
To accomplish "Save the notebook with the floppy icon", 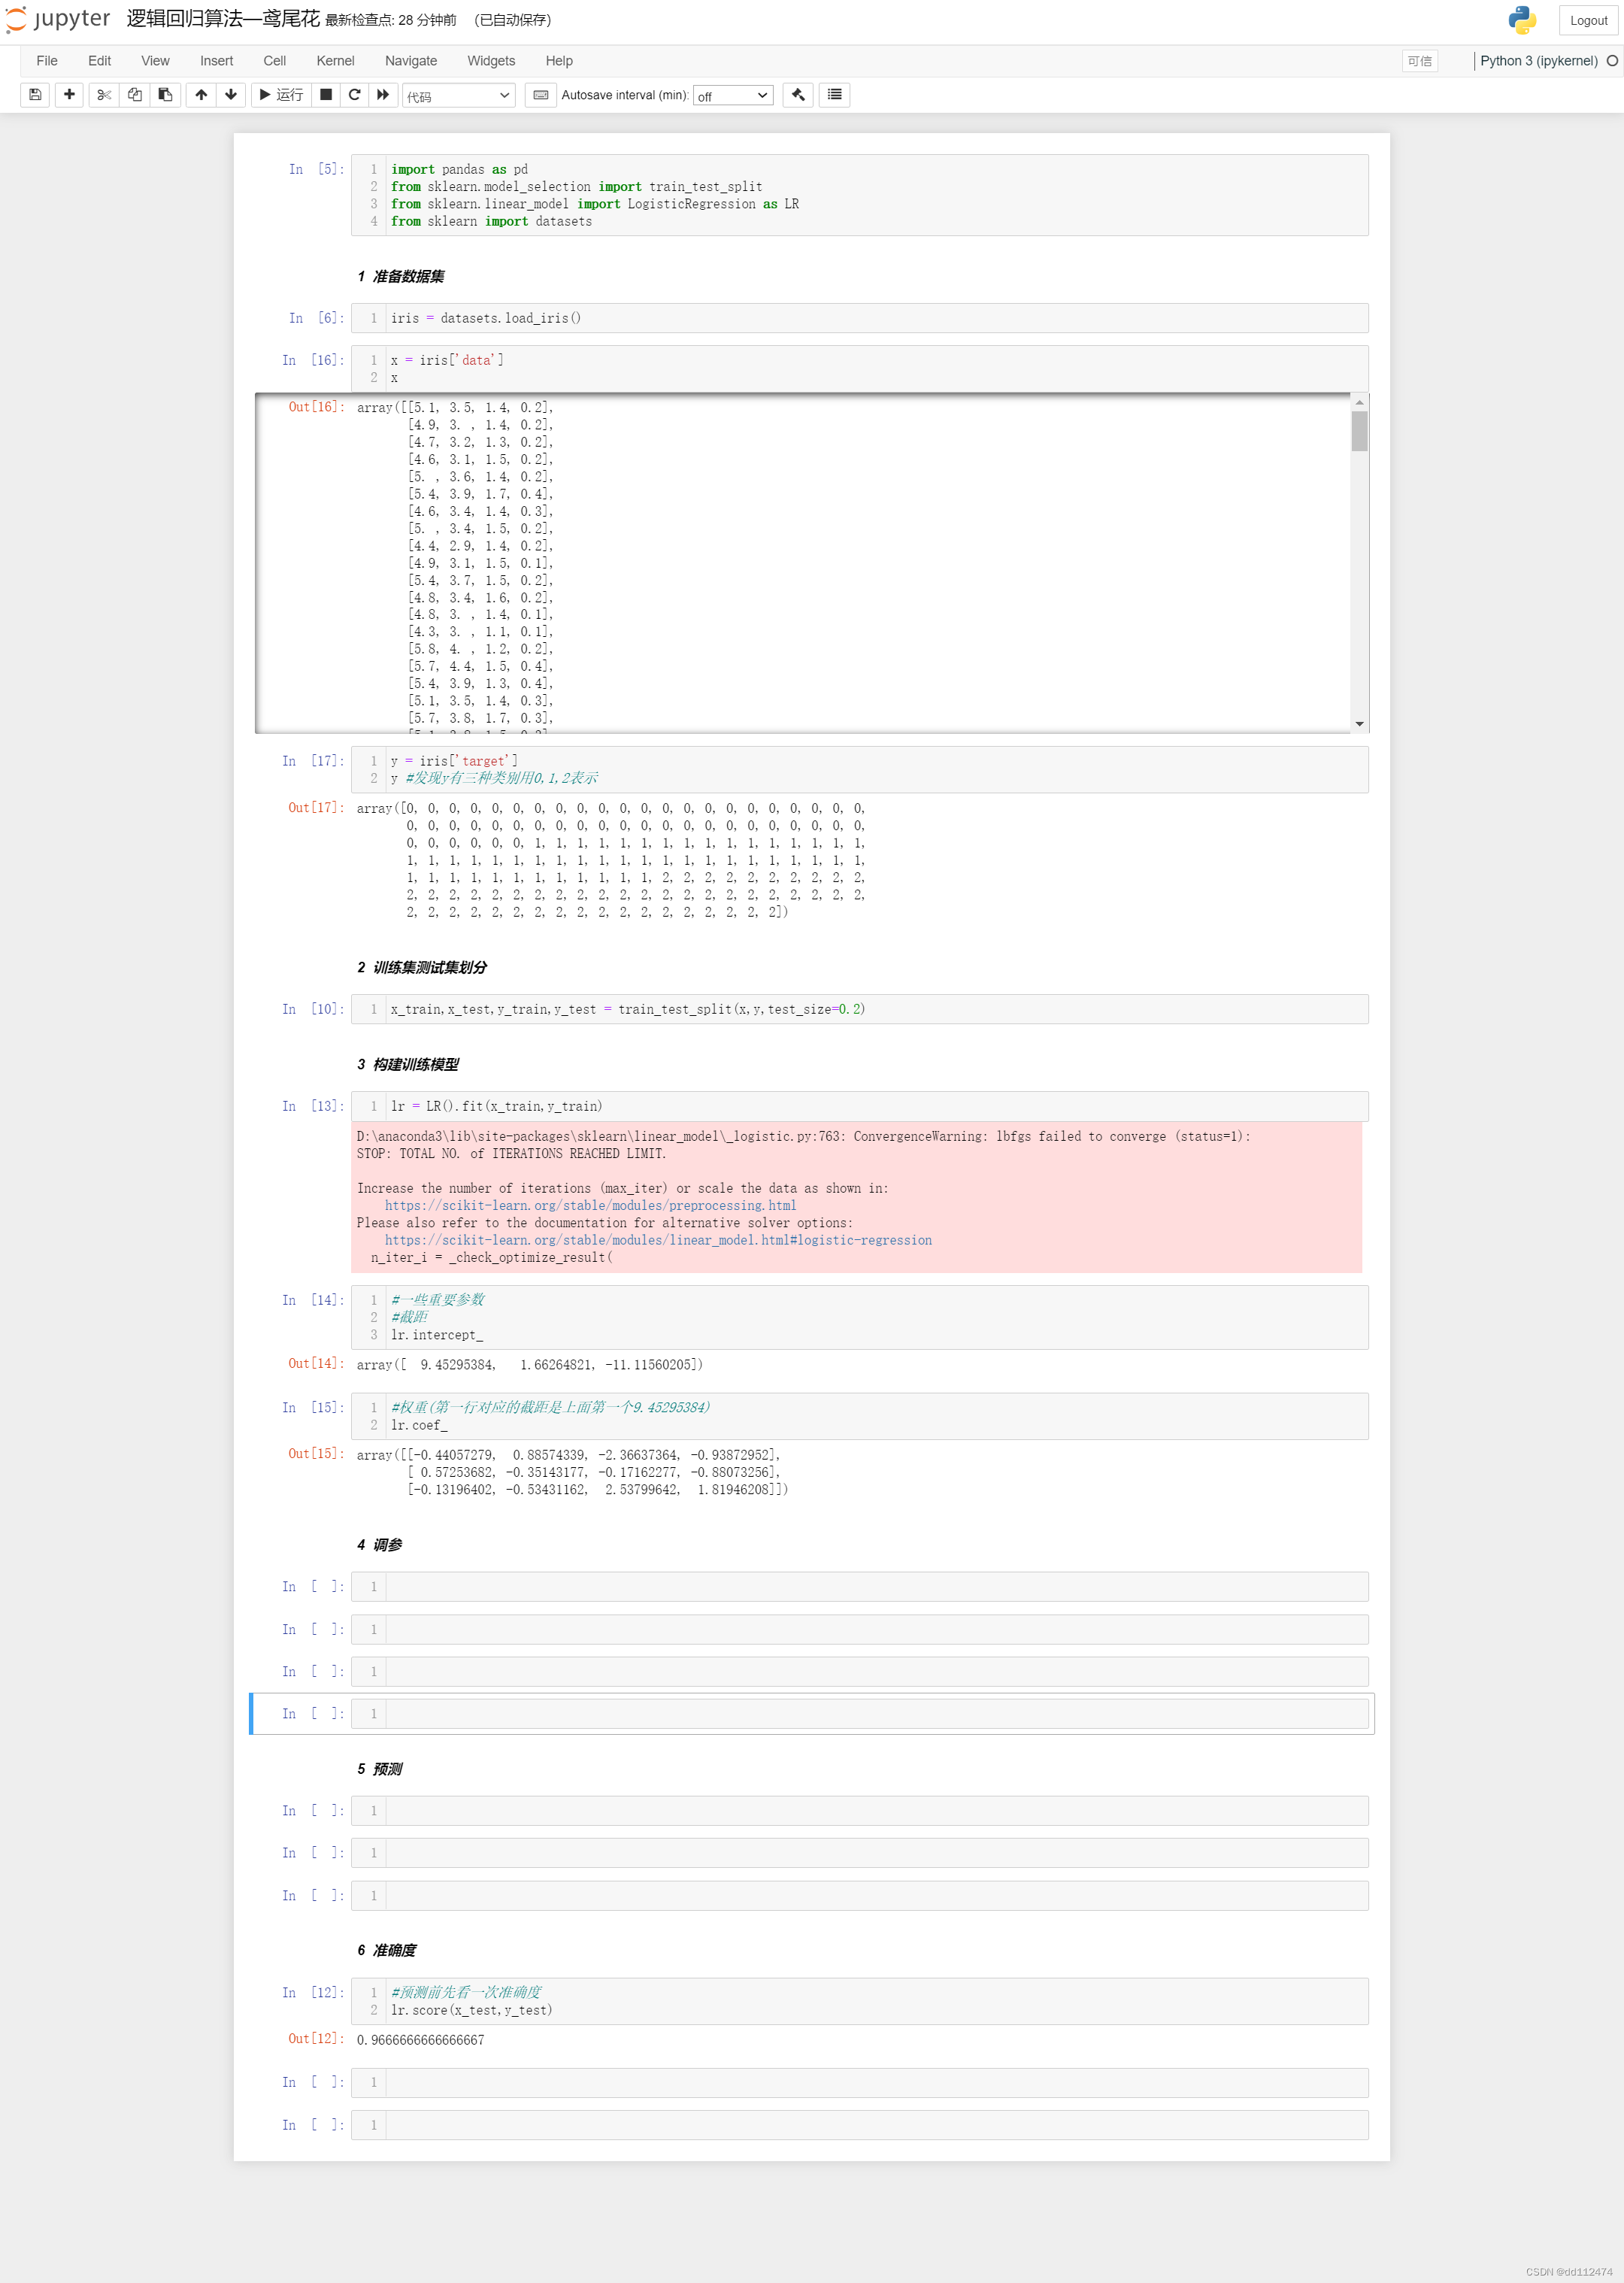I will (x=35, y=95).
